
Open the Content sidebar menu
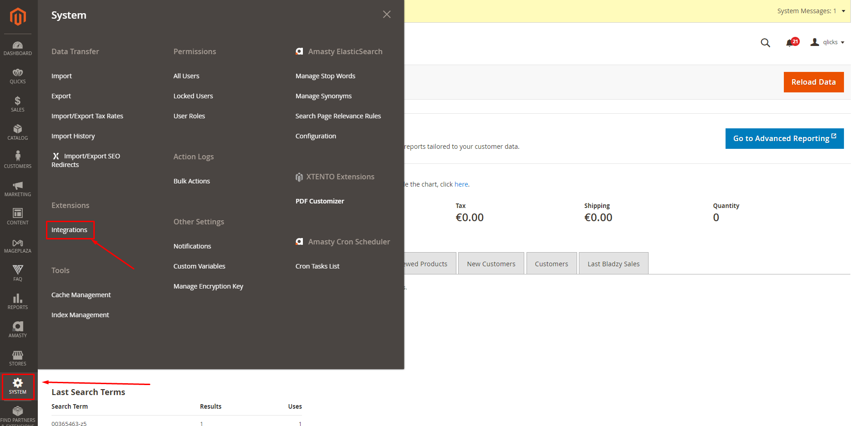18,218
